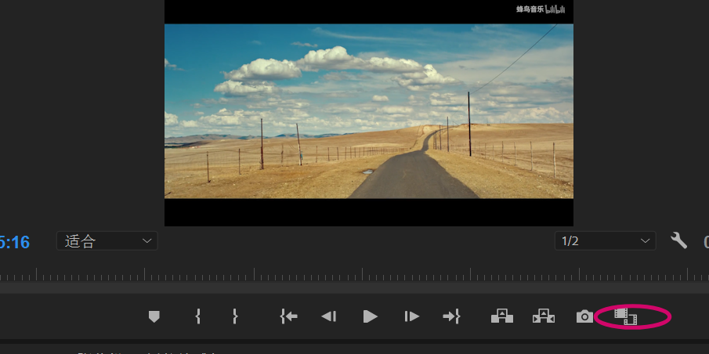Click the desert road video preview

(x=369, y=111)
